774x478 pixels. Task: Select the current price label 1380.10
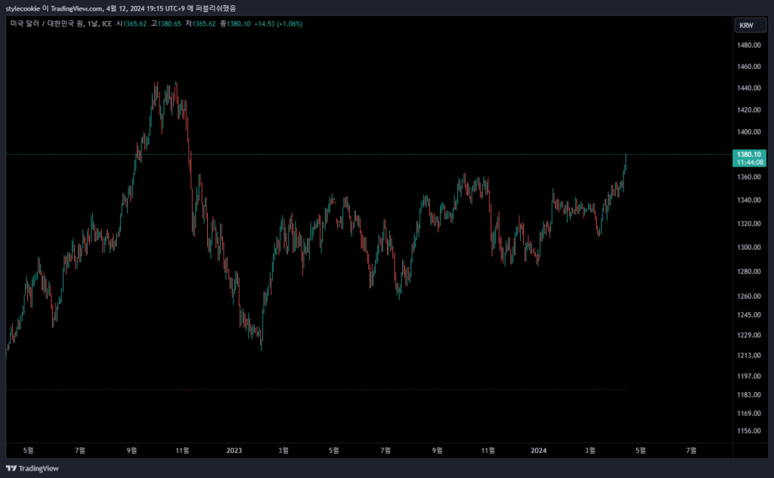click(x=747, y=154)
